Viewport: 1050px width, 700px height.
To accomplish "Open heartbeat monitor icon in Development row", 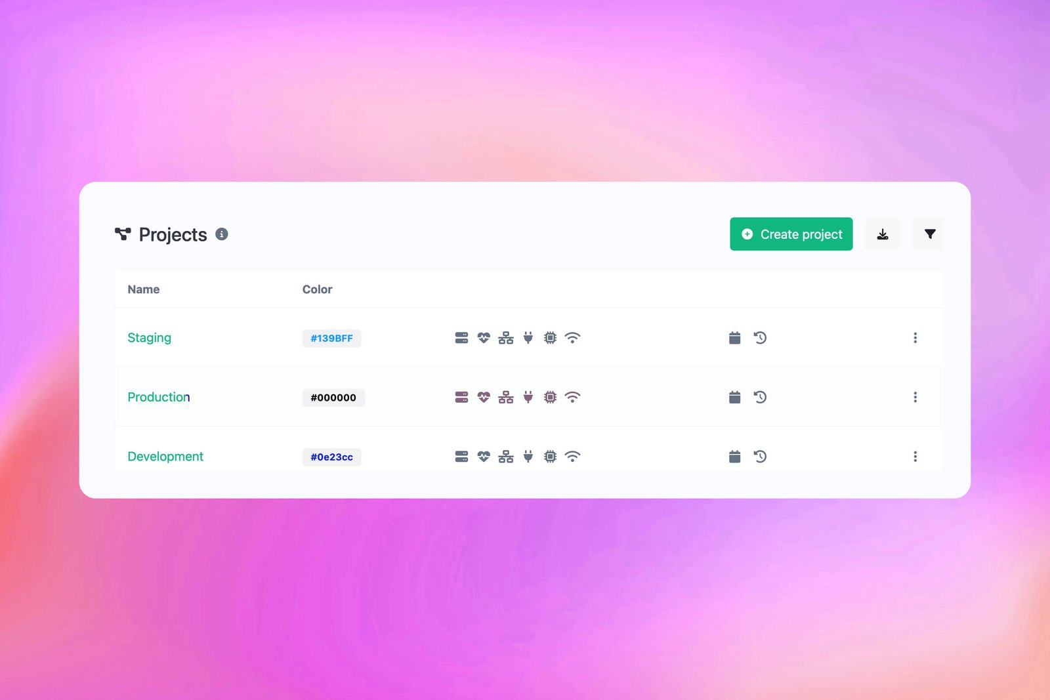I will [484, 457].
